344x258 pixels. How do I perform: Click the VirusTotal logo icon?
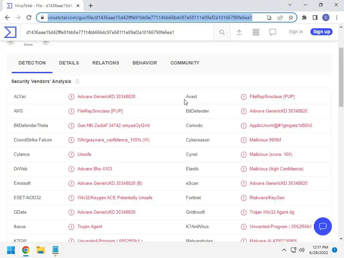click(10, 32)
